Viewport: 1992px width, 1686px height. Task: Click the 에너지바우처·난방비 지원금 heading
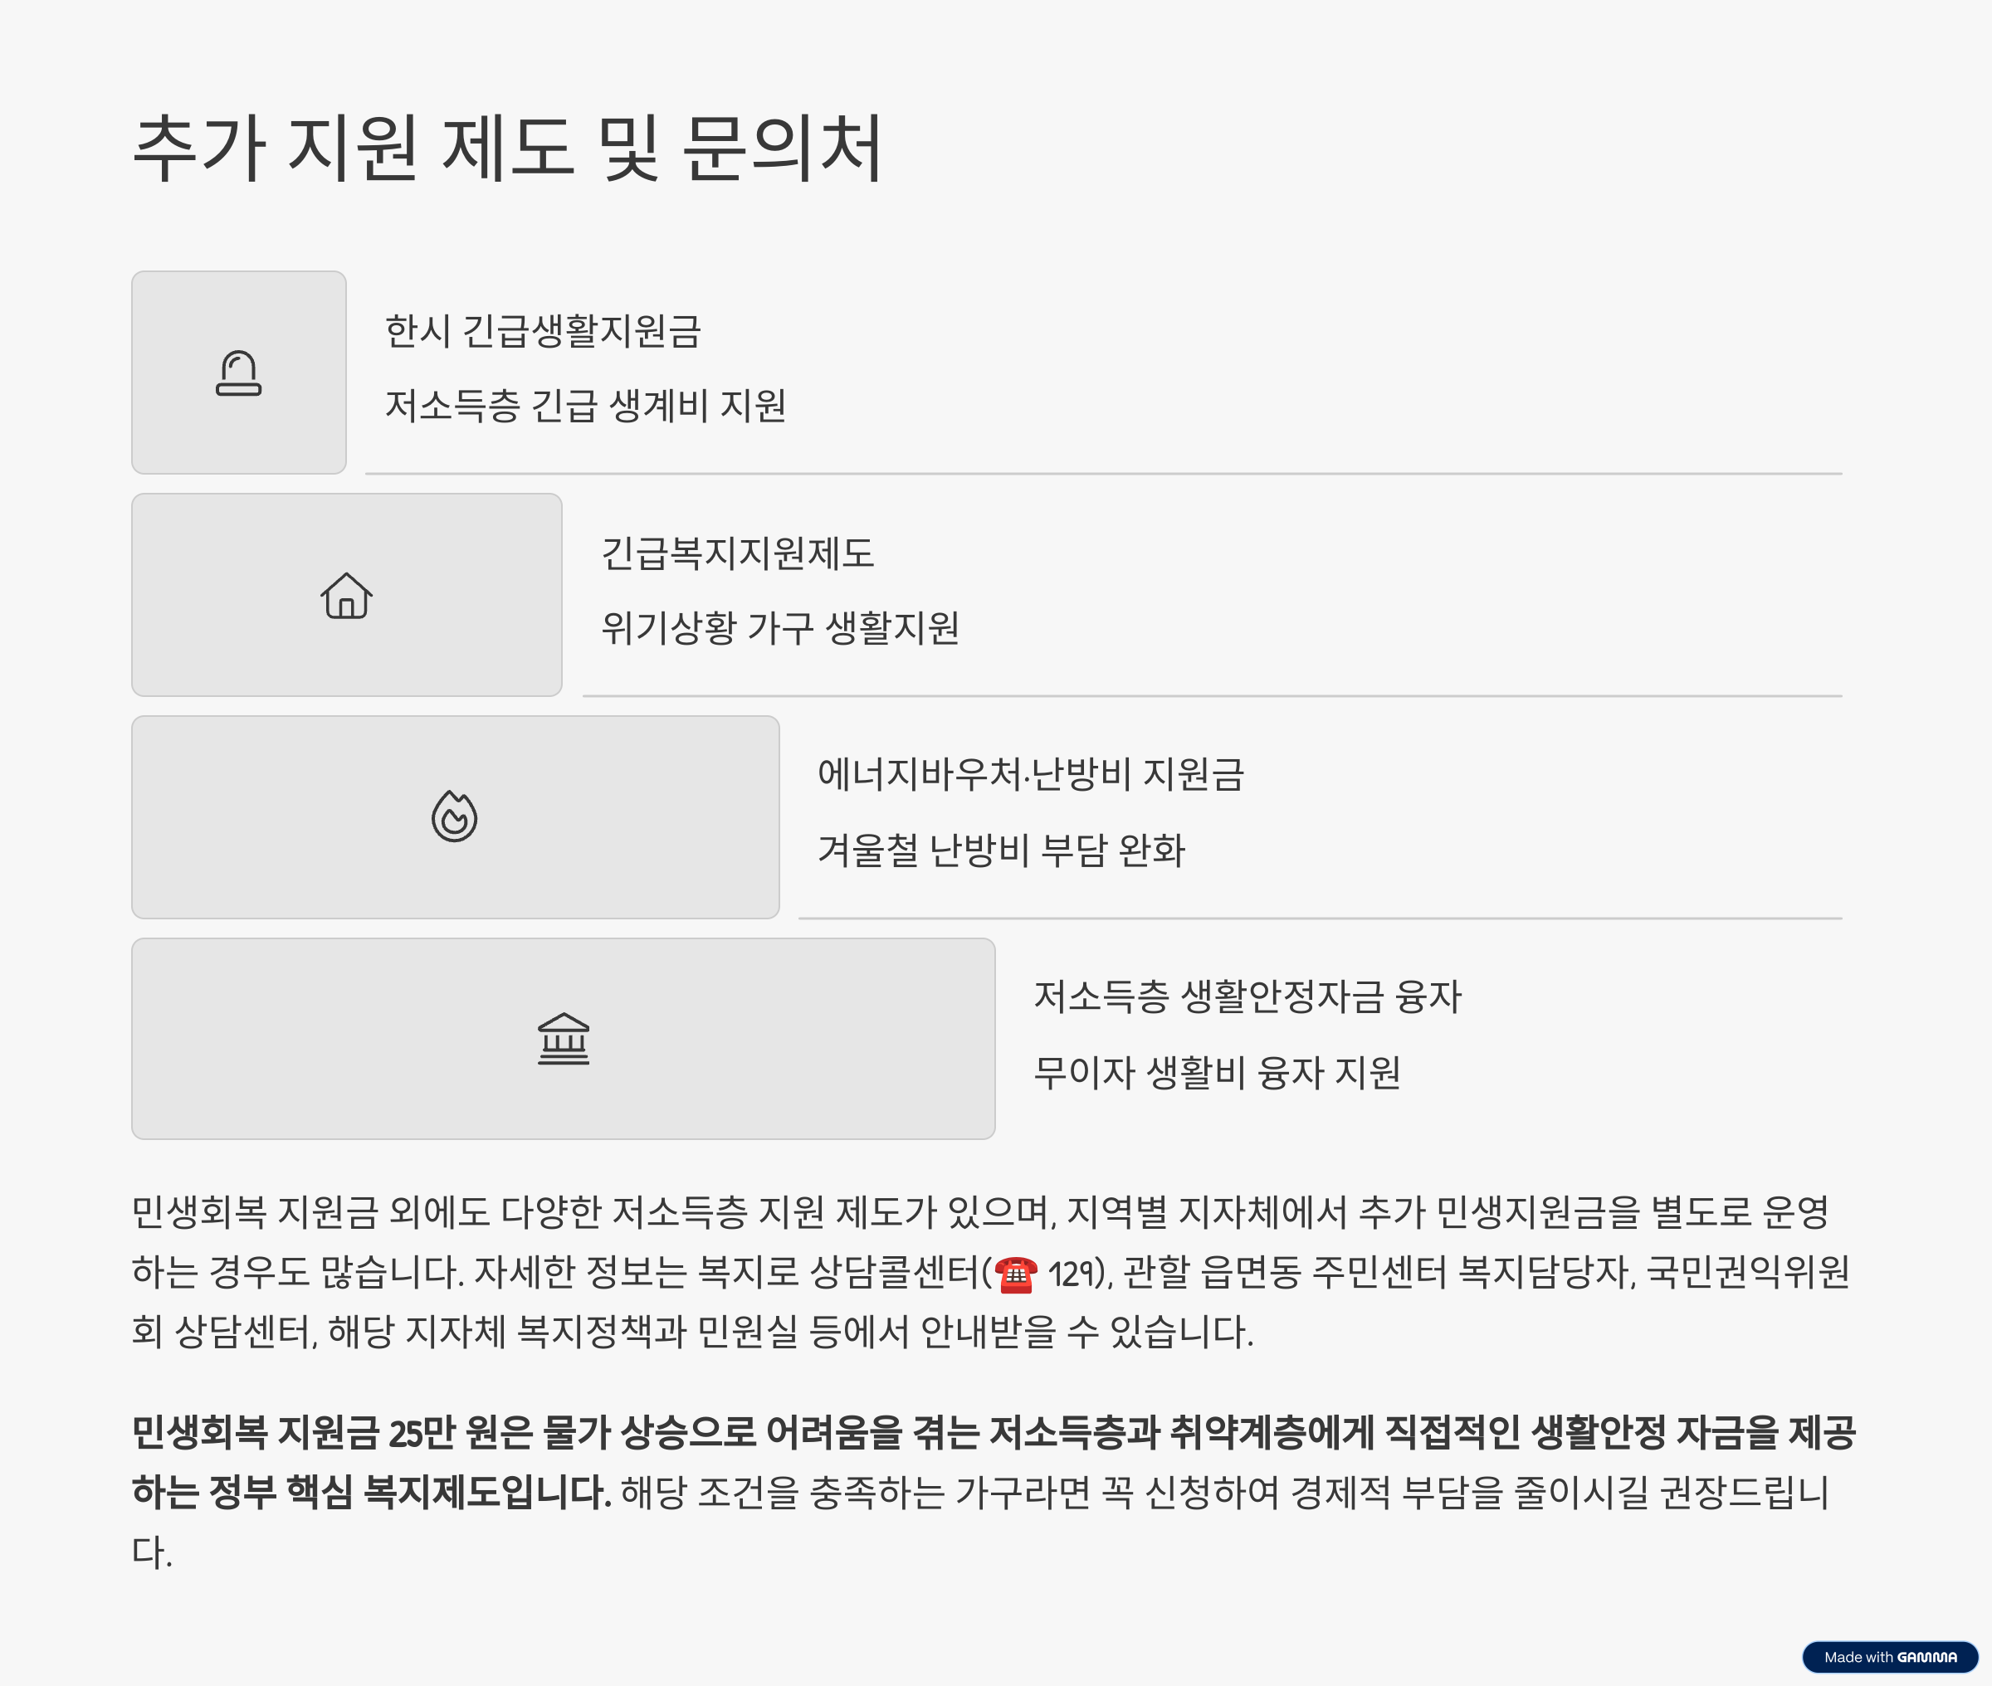[x=1030, y=774]
